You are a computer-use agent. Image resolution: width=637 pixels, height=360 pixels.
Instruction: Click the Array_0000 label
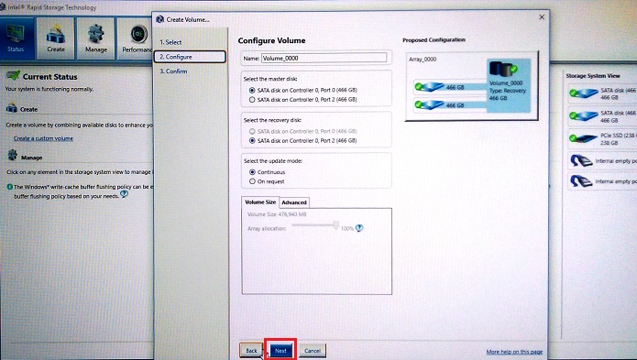tap(423, 60)
